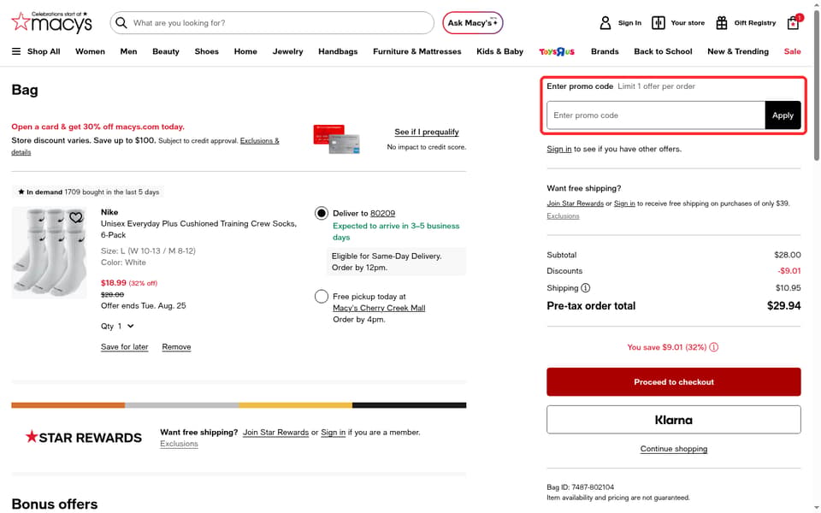Click Proceed to checkout
The height and width of the screenshot is (513, 821).
pyautogui.click(x=673, y=381)
